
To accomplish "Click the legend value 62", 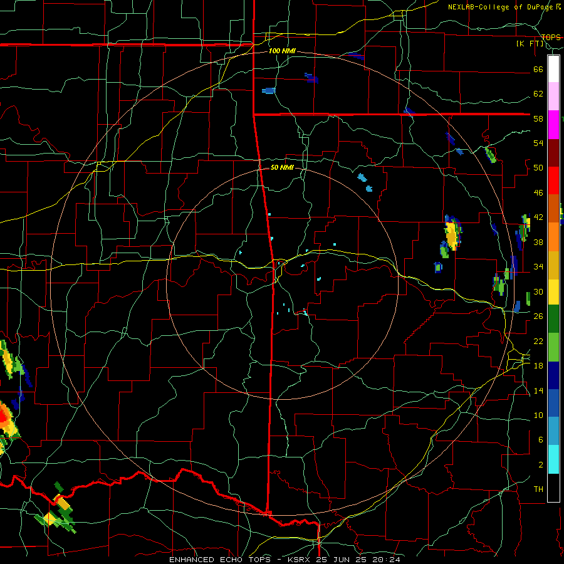I will tap(538, 94).
